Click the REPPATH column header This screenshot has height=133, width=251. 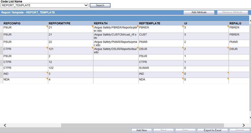(116, 23)
